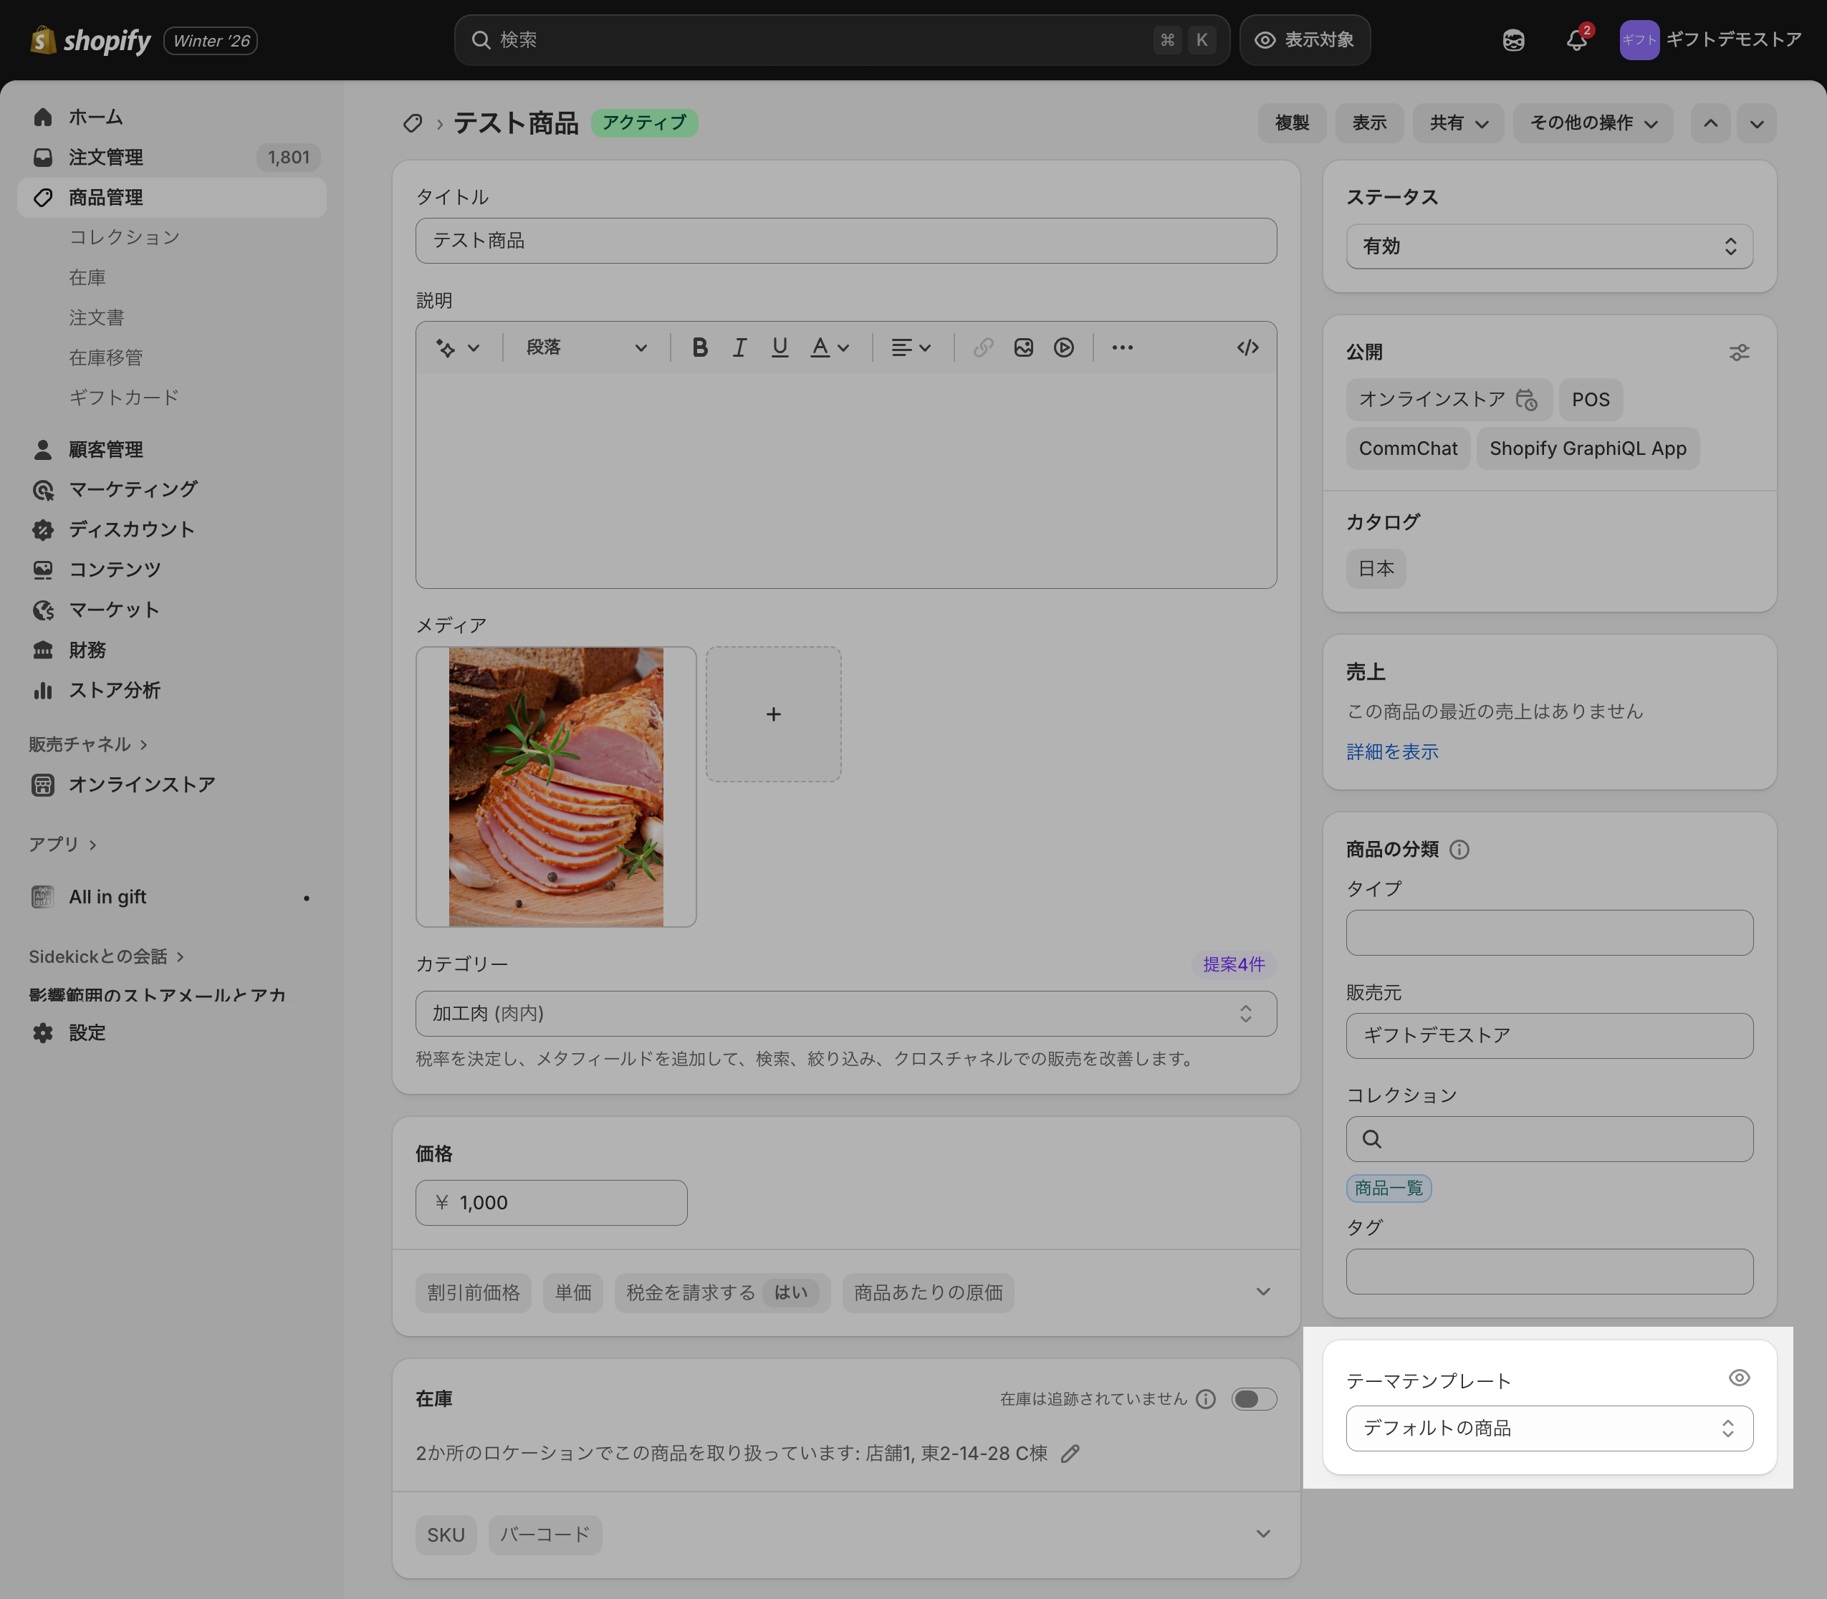Preview theme template eye icon

click(1739, 1378)
